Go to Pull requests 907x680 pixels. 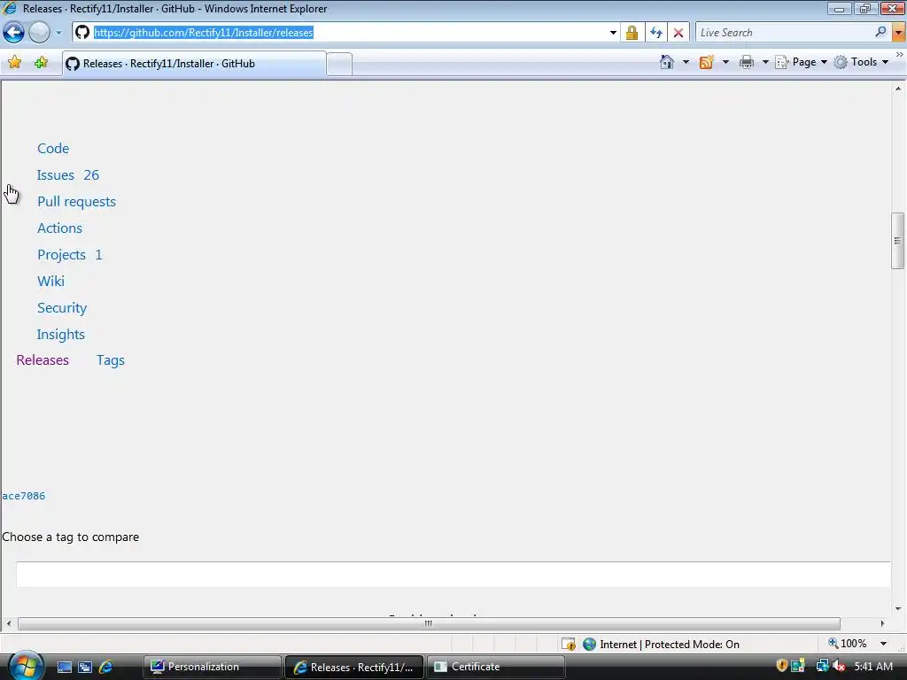76,202
